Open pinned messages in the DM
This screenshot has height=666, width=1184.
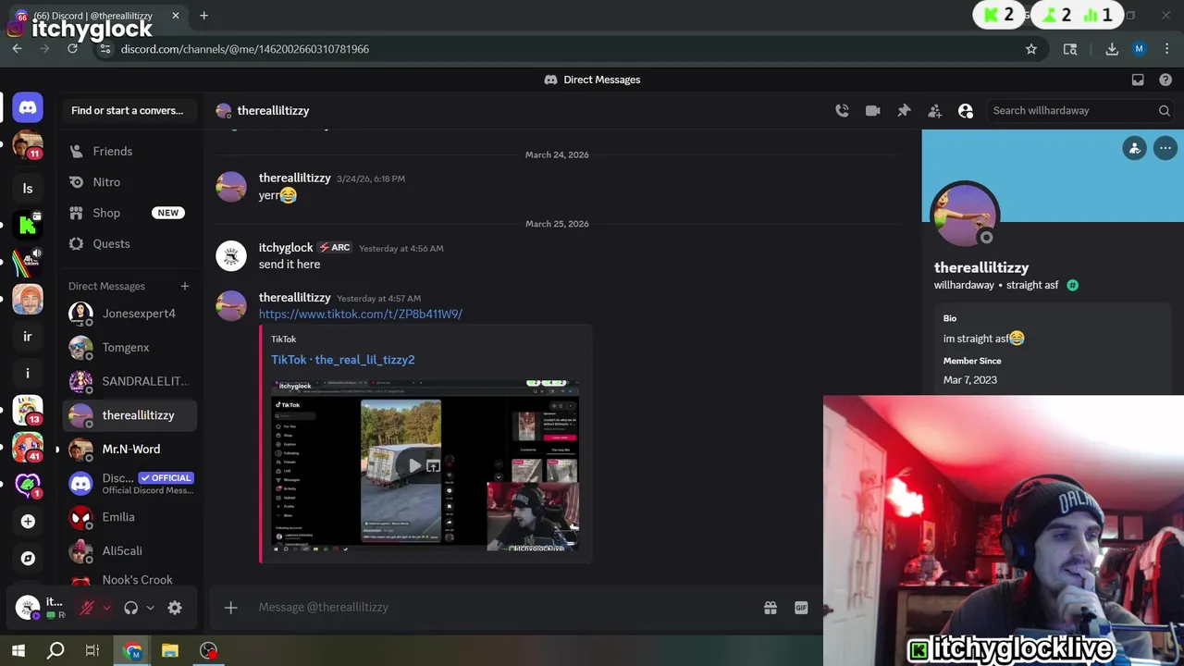904,110
